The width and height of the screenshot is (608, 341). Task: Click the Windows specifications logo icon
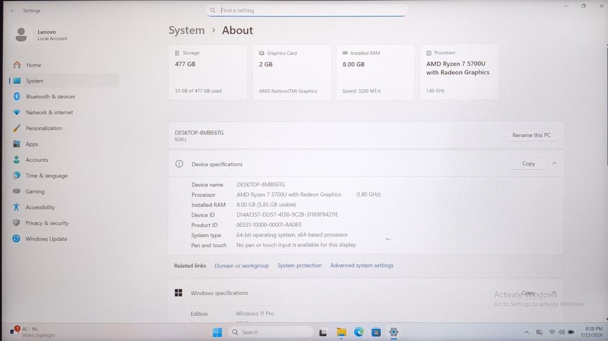point(178,292)
